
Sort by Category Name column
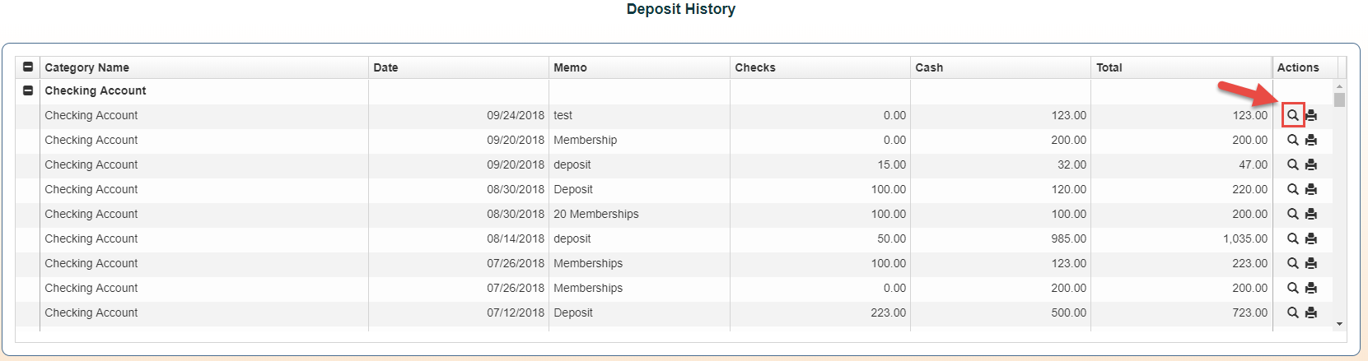coord(86,67)
